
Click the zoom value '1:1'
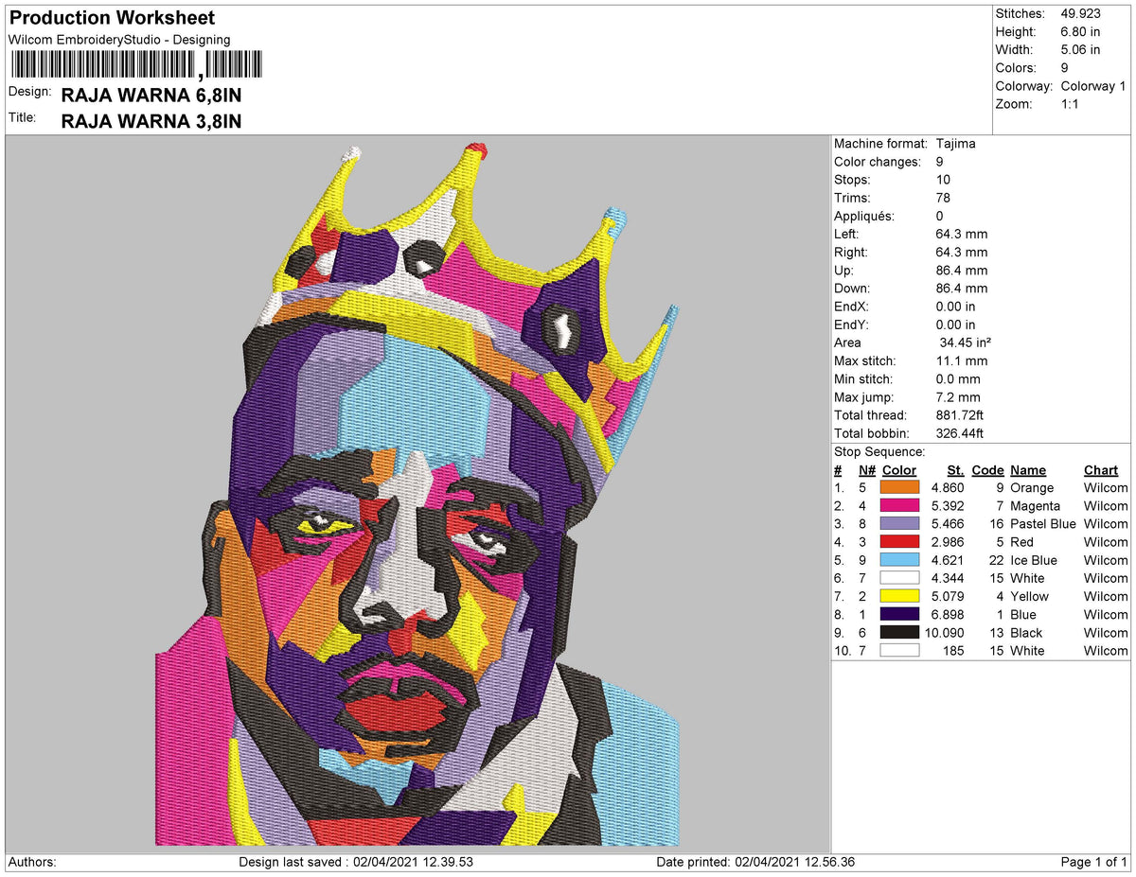click(1072, 104)
